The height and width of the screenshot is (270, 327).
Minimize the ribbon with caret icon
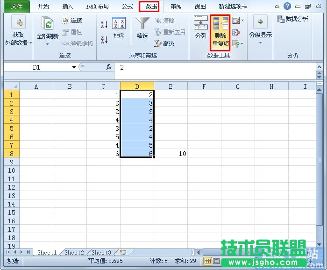pos(277,7)
